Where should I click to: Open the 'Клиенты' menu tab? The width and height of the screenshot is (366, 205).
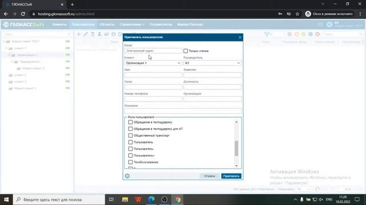[59, 24]
